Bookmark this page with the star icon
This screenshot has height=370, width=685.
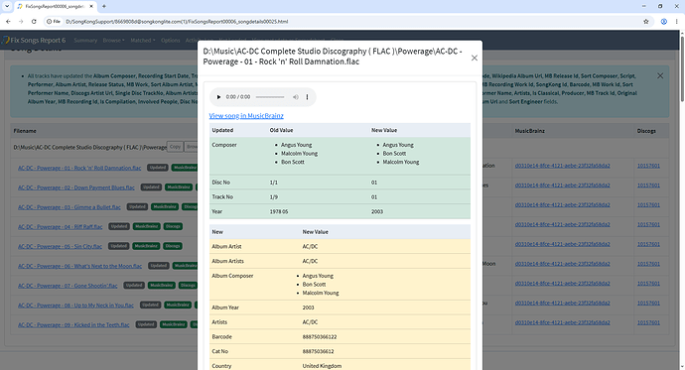646,22
